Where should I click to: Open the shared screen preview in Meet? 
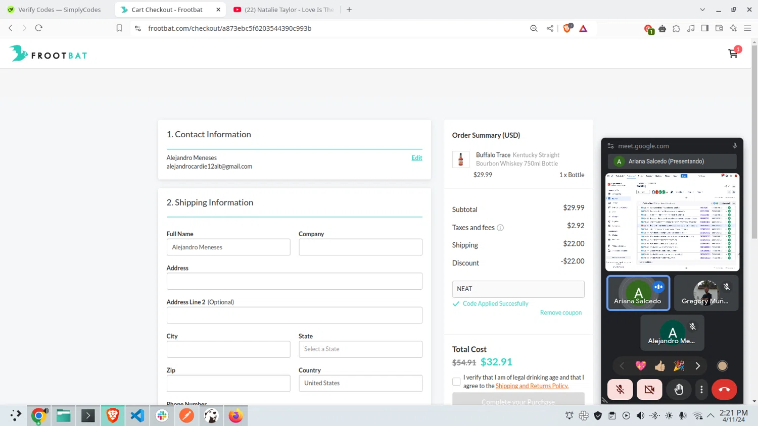point(672,222)
